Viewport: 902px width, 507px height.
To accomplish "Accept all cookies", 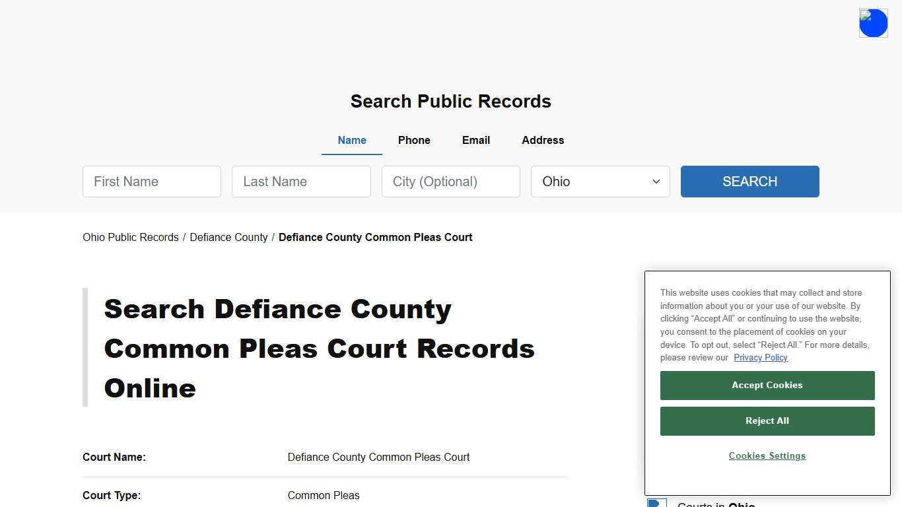I will click(x=767, y=385).
